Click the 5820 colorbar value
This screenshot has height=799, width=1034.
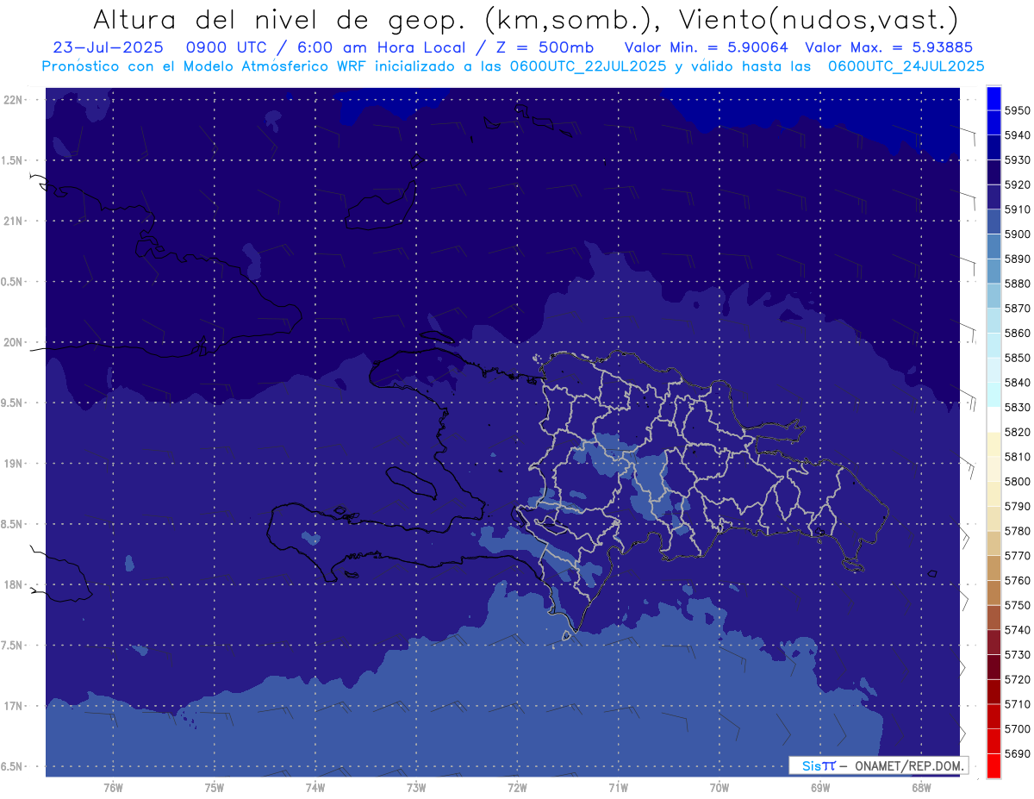1017,432
